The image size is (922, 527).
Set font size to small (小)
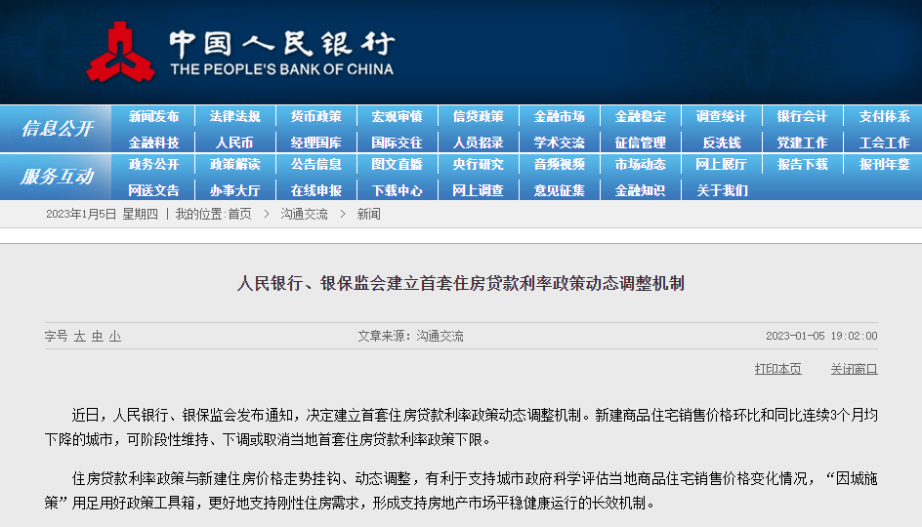click(114, 336)
